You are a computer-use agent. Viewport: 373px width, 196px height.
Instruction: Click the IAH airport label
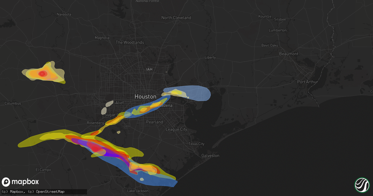pos(150,69)
